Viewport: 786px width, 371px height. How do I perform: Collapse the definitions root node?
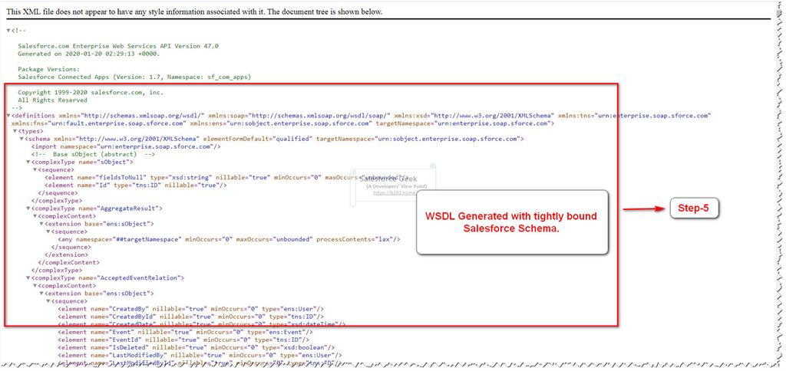tap(8, 116)
